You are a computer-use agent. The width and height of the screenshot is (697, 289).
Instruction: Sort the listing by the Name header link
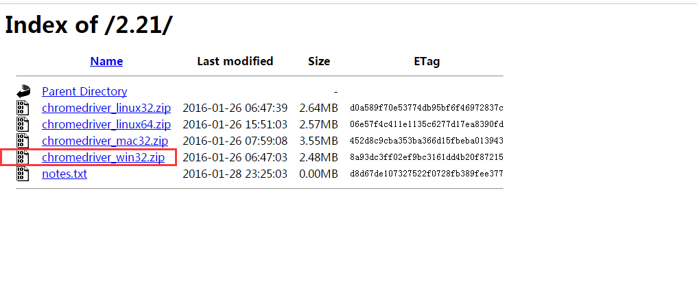pyautogui.click(x=106, y=61)
